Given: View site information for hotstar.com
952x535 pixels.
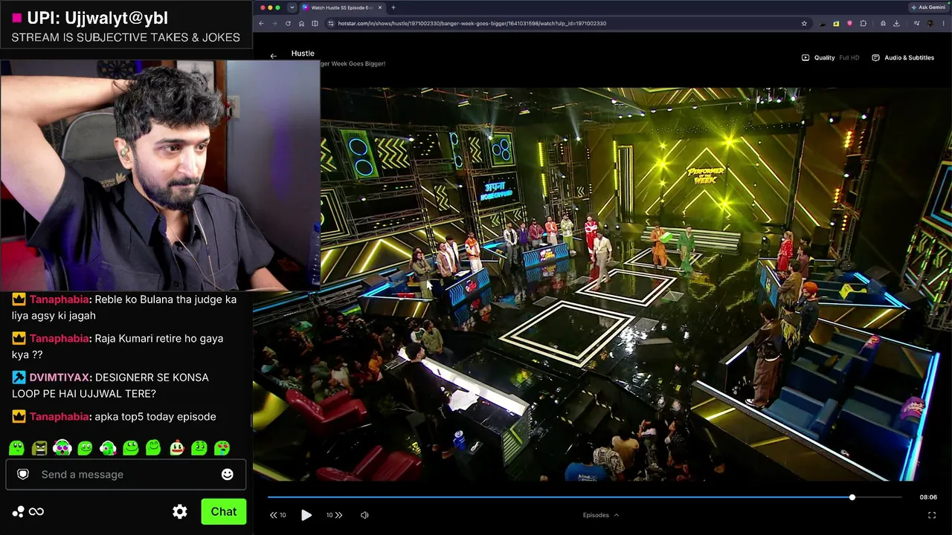Looking at the screenshot, I should [331, 23].
